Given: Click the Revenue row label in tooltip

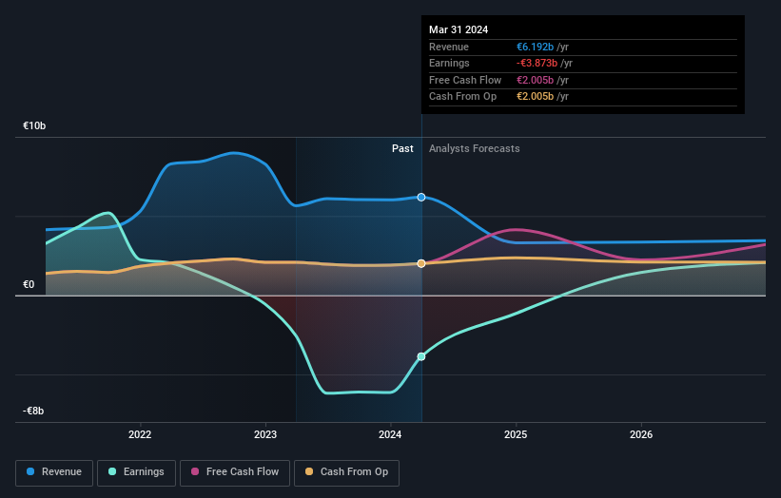Looking at the screenshot, I should click(x=449, y=47).
